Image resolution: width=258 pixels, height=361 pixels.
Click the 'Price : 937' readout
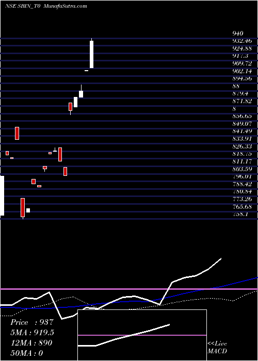[32, 322]
